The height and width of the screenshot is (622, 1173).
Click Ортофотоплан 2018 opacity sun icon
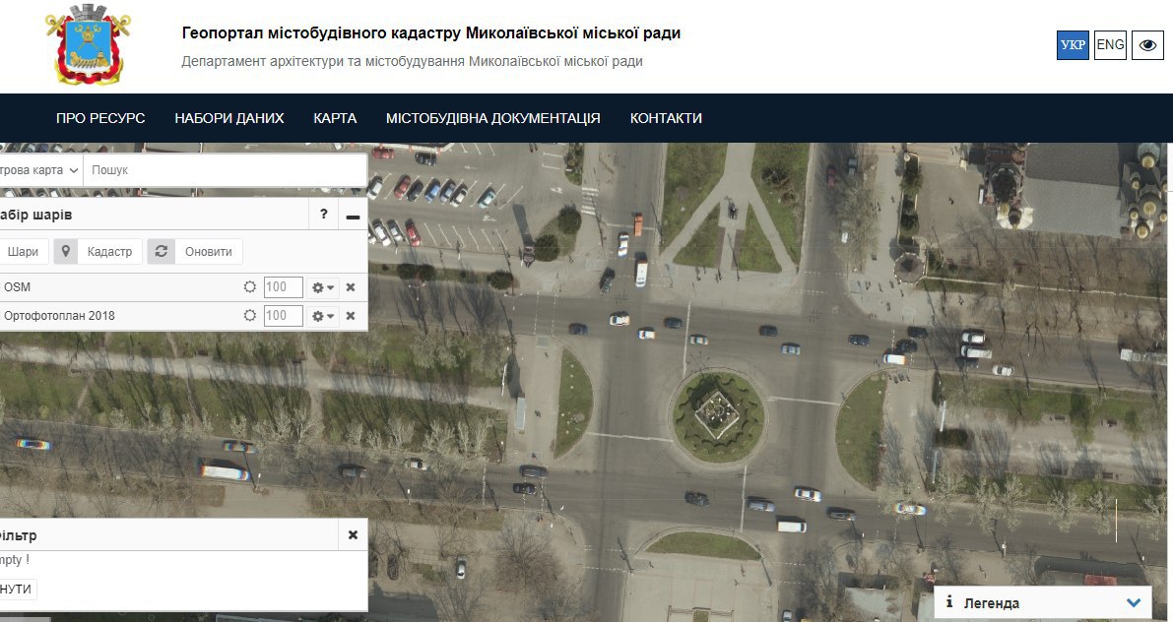coord(250,316)
